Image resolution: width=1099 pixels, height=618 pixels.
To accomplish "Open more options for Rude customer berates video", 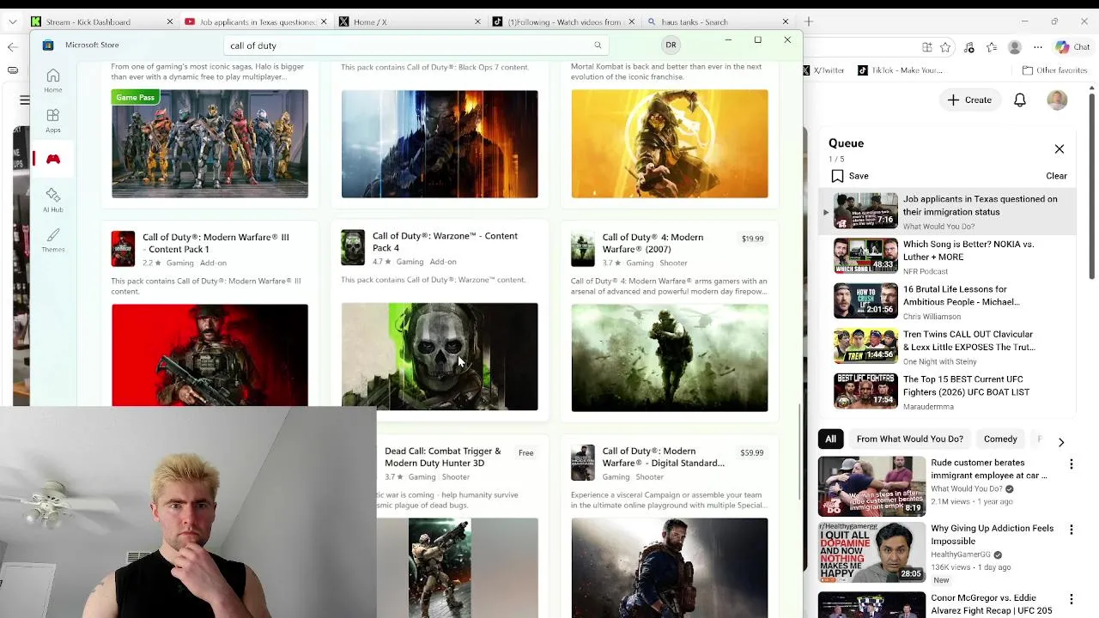I will coord(1071,464).
